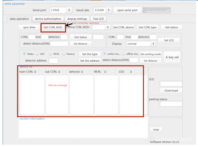Open the display settings tab

pyautogui.click(x=77, y=19)
